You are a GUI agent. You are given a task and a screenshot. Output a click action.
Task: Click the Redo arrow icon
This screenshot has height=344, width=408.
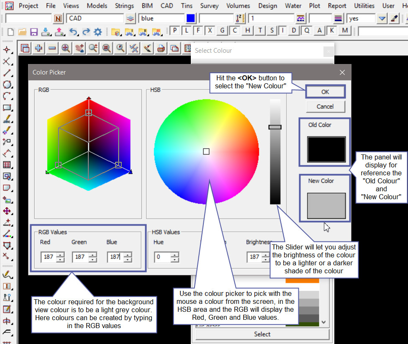(86, 31)
